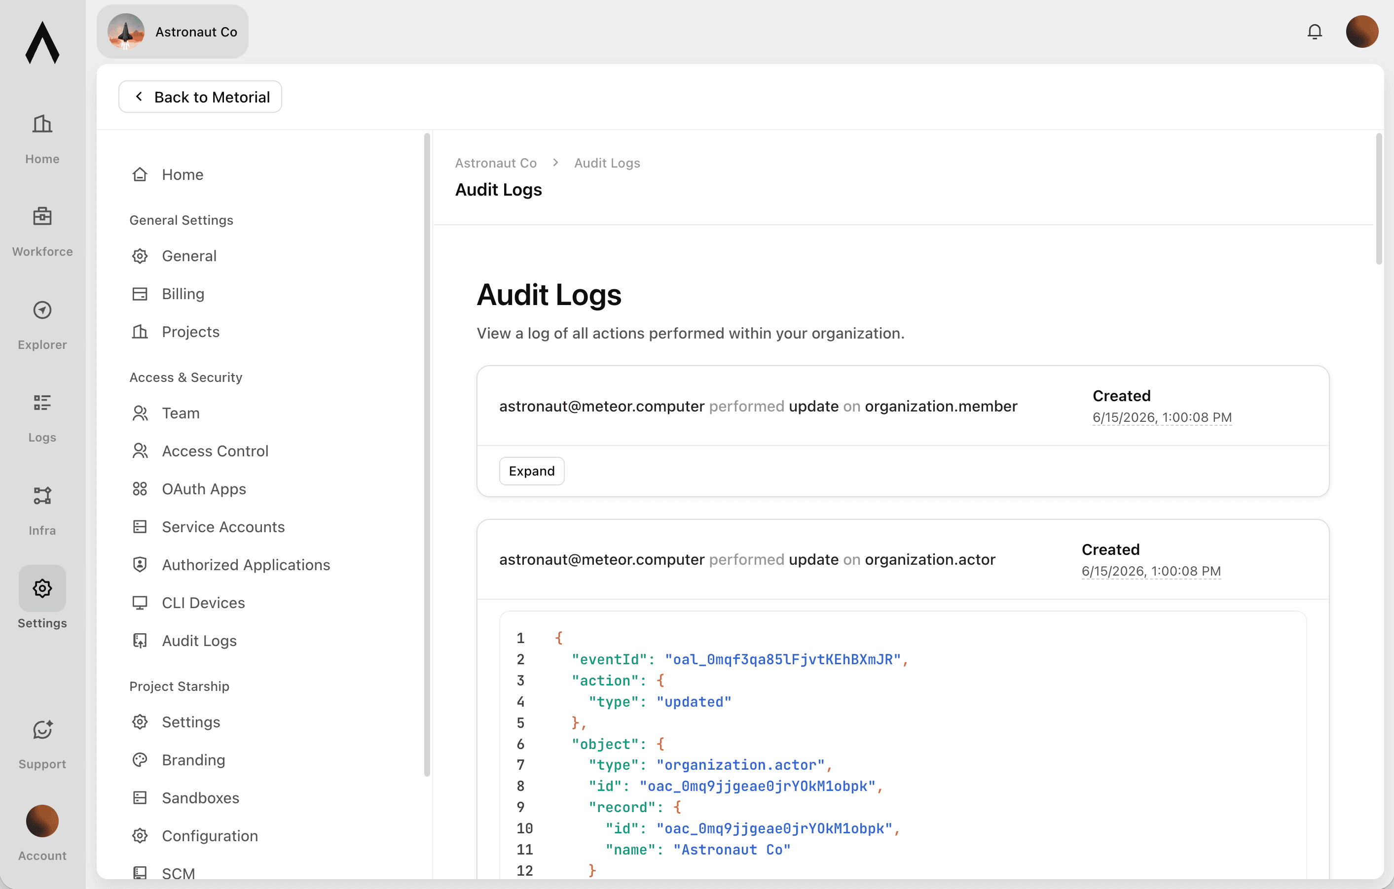This screenshot has height=889, width=1394.
Task: Open CLI Devices
Action: click(203, 603)
